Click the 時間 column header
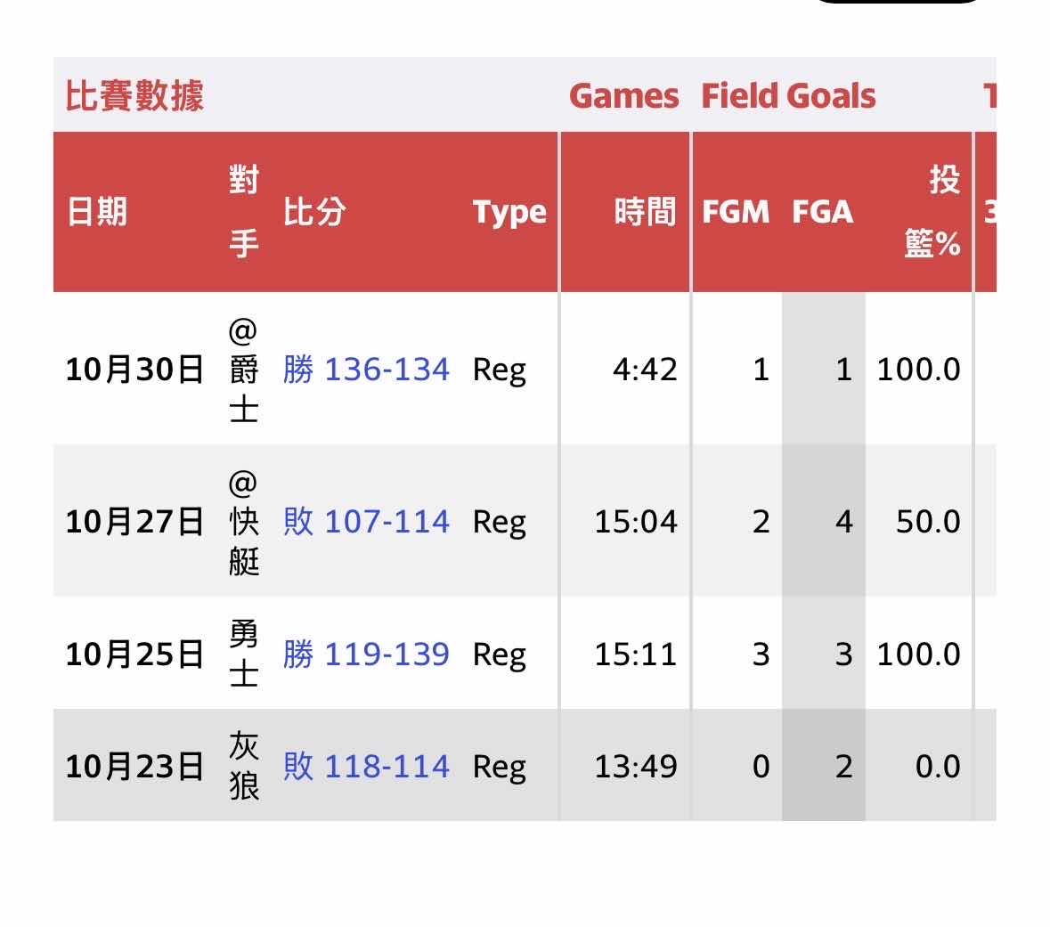 click(x=645, y=212)
